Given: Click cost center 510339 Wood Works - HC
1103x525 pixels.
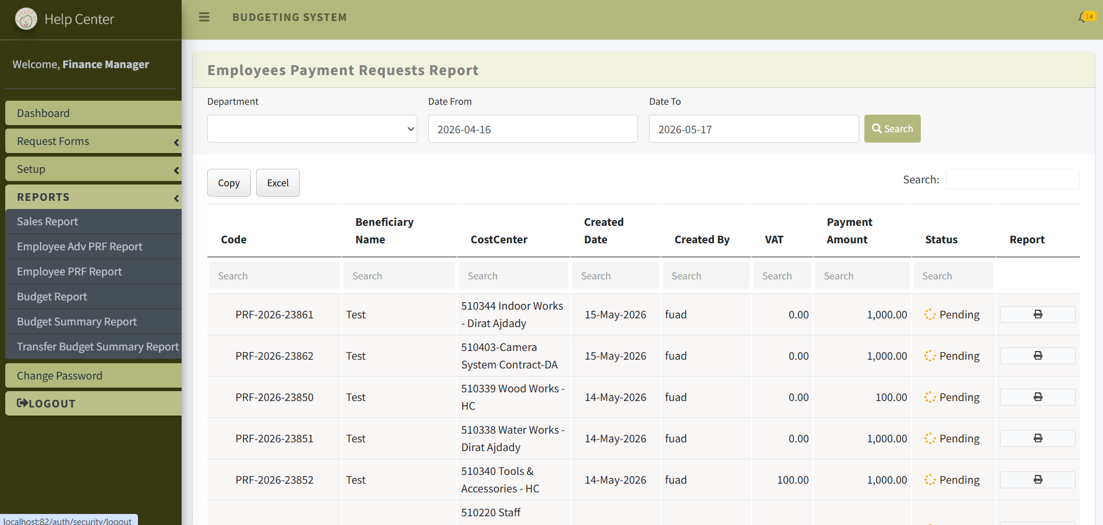Looking at the screenshot, I should 513,397.
